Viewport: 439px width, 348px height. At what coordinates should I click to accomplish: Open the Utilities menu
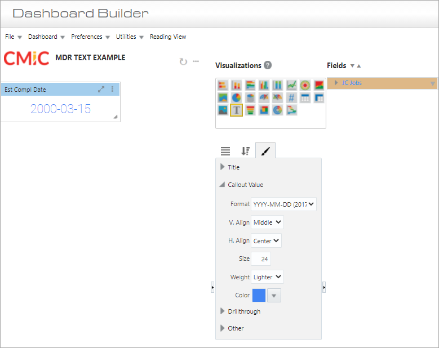tap(130, 37)
